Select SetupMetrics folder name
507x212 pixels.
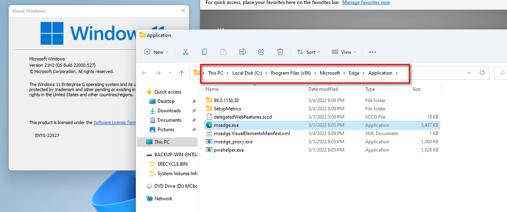(227, 109)
